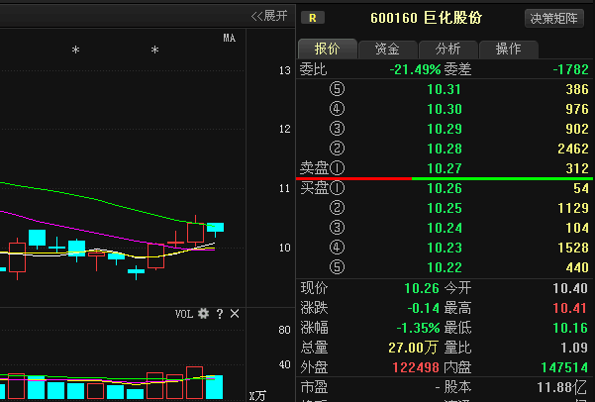Click 总量 value 27.00万
The image size is (595, 402).
tap(413, 348)
